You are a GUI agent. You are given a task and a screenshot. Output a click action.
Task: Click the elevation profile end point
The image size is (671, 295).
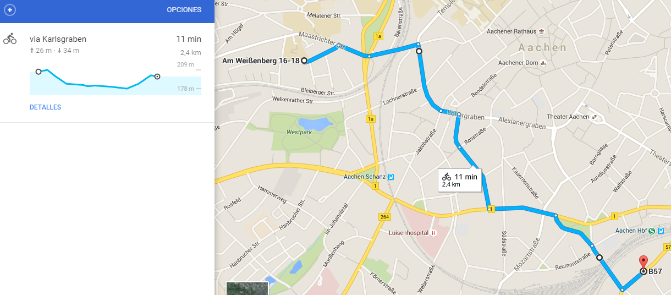pos(157,77)
